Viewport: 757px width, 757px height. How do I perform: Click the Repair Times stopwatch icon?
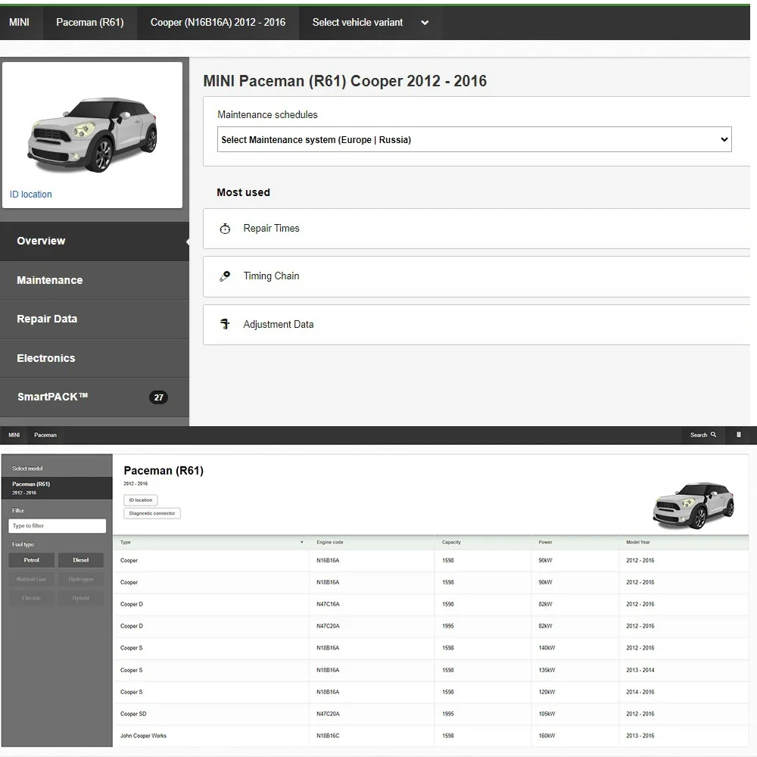[225, 229]
